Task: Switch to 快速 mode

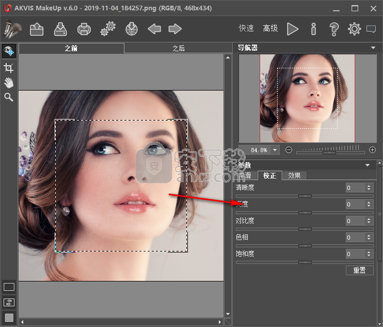Action: point(246,28)
